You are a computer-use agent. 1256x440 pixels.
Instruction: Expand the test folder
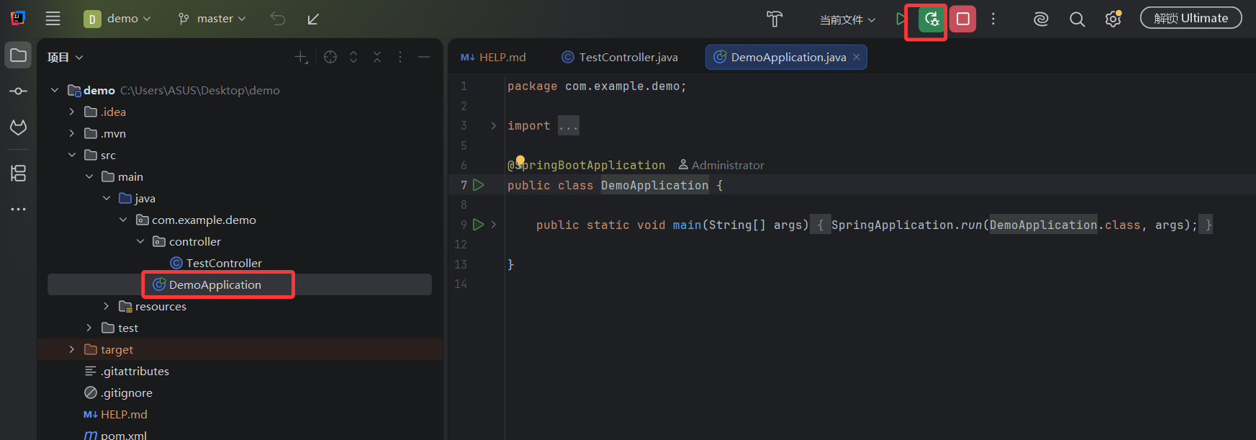tap(89, 328)
